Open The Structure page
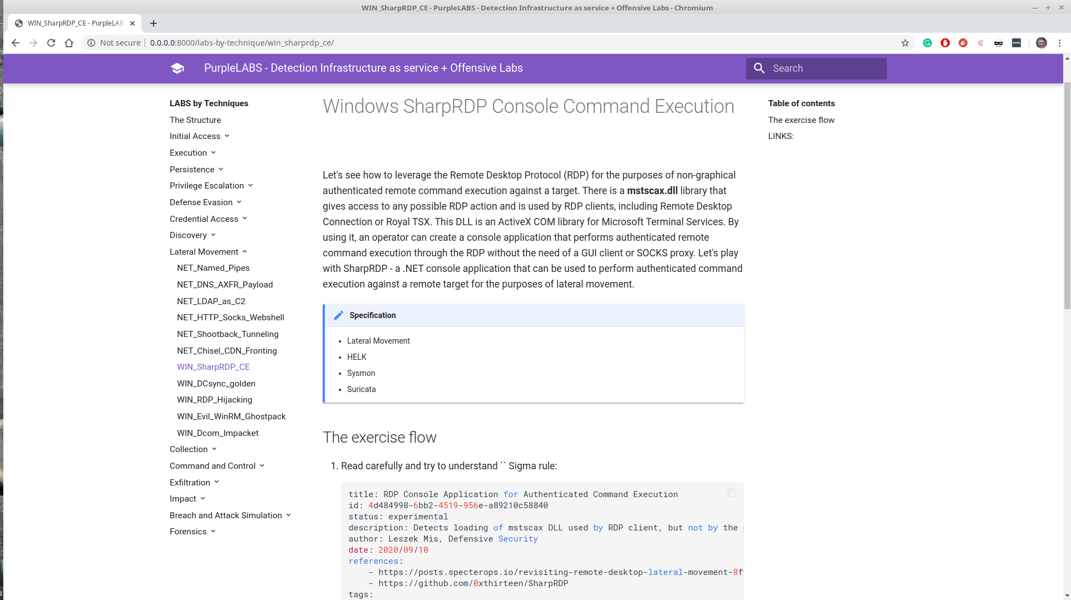The width and height of the screenshot is (1071, 600). coord(195,120)
